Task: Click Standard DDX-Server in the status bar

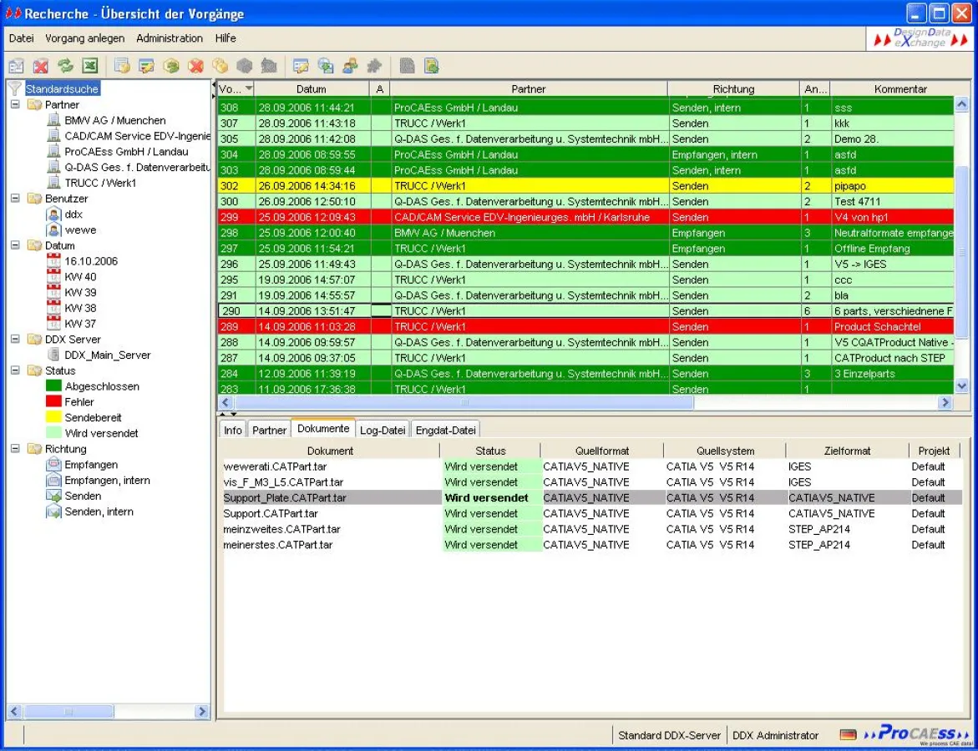Action: 668,735
